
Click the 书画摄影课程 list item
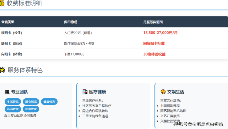170,106
